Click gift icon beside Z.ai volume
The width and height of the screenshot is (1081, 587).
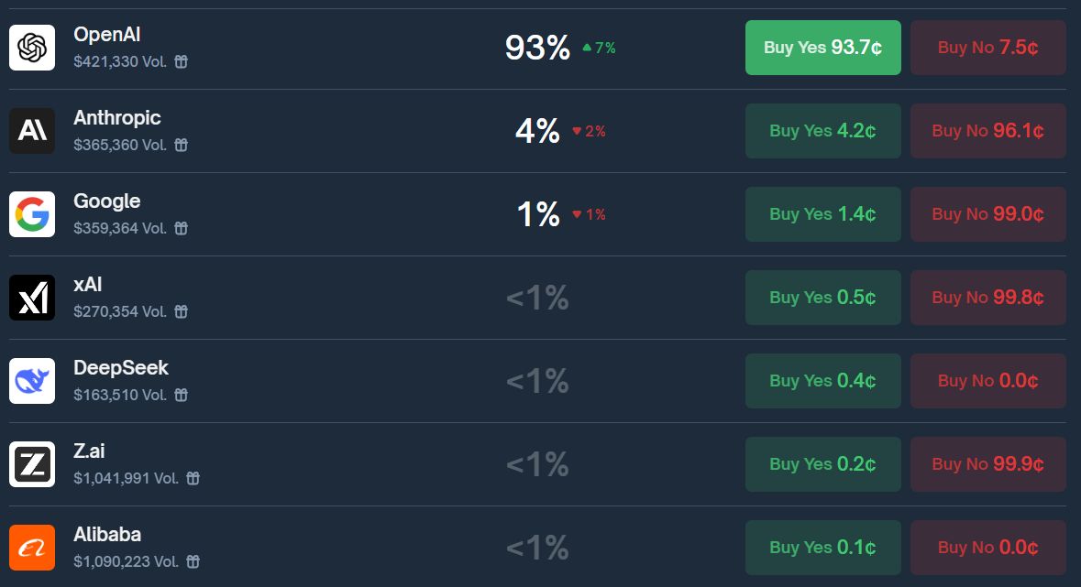tap(193, 478)
